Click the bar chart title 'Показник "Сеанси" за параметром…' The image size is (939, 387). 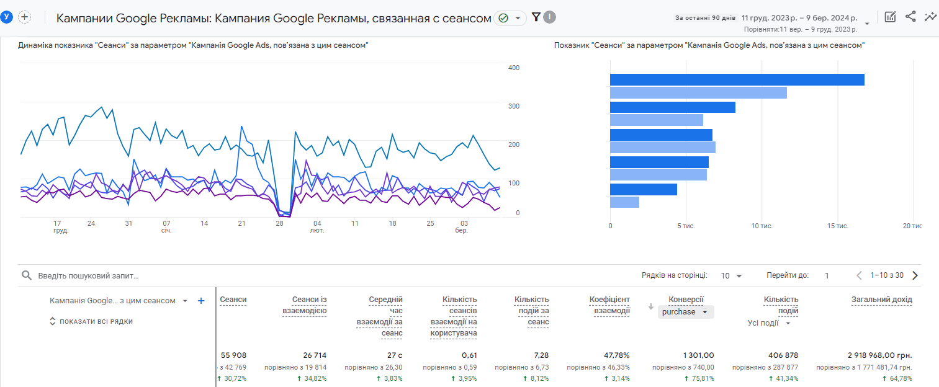point(709,45)
